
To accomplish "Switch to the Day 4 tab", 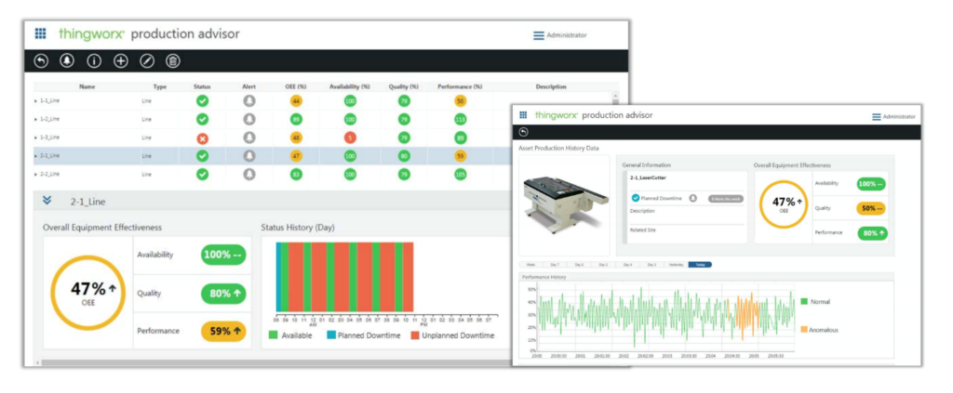I will (x=627, y=265).
